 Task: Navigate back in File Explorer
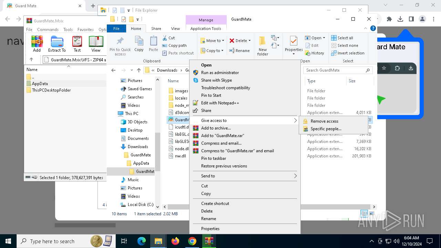(113, 70)
